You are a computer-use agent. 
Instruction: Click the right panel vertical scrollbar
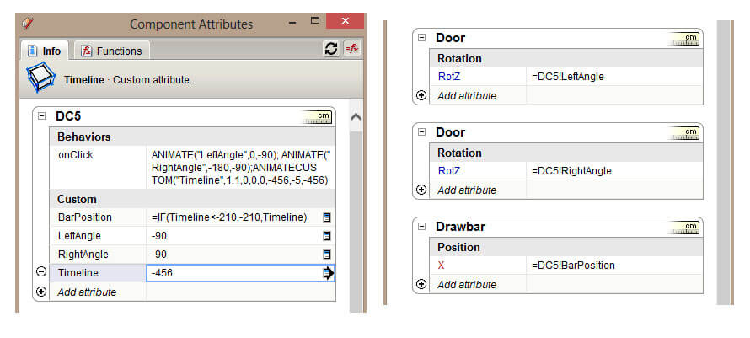click(x=723, y=162)
